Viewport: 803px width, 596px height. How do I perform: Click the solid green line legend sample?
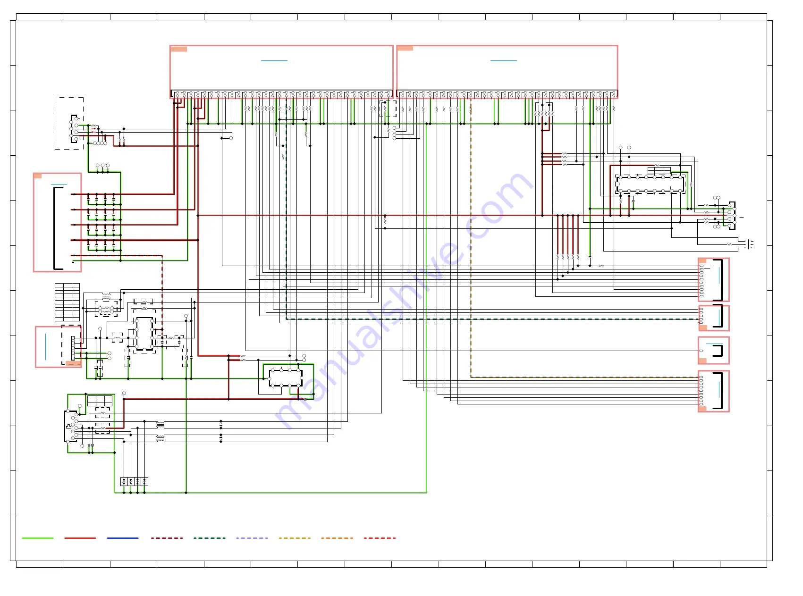coord(38,538)
